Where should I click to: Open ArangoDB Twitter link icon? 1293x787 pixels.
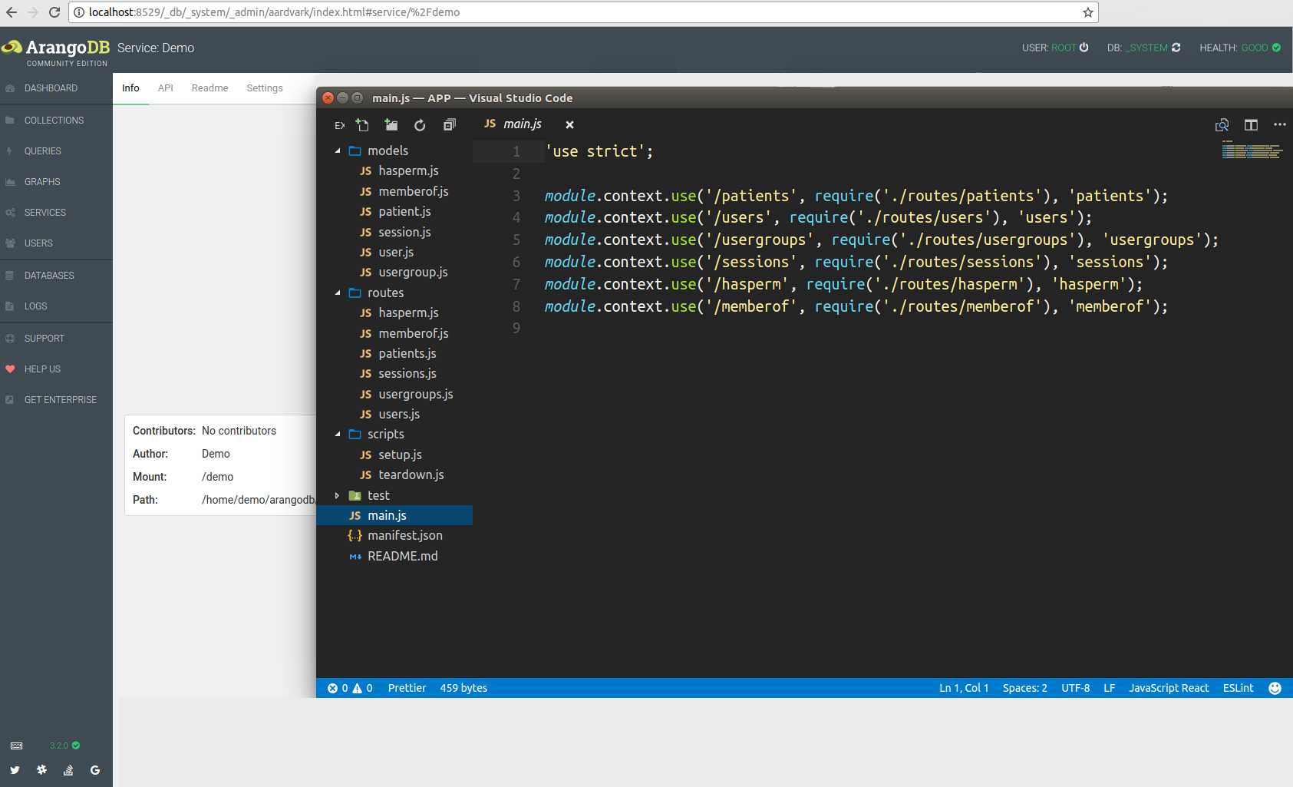(x=15, y=770)
